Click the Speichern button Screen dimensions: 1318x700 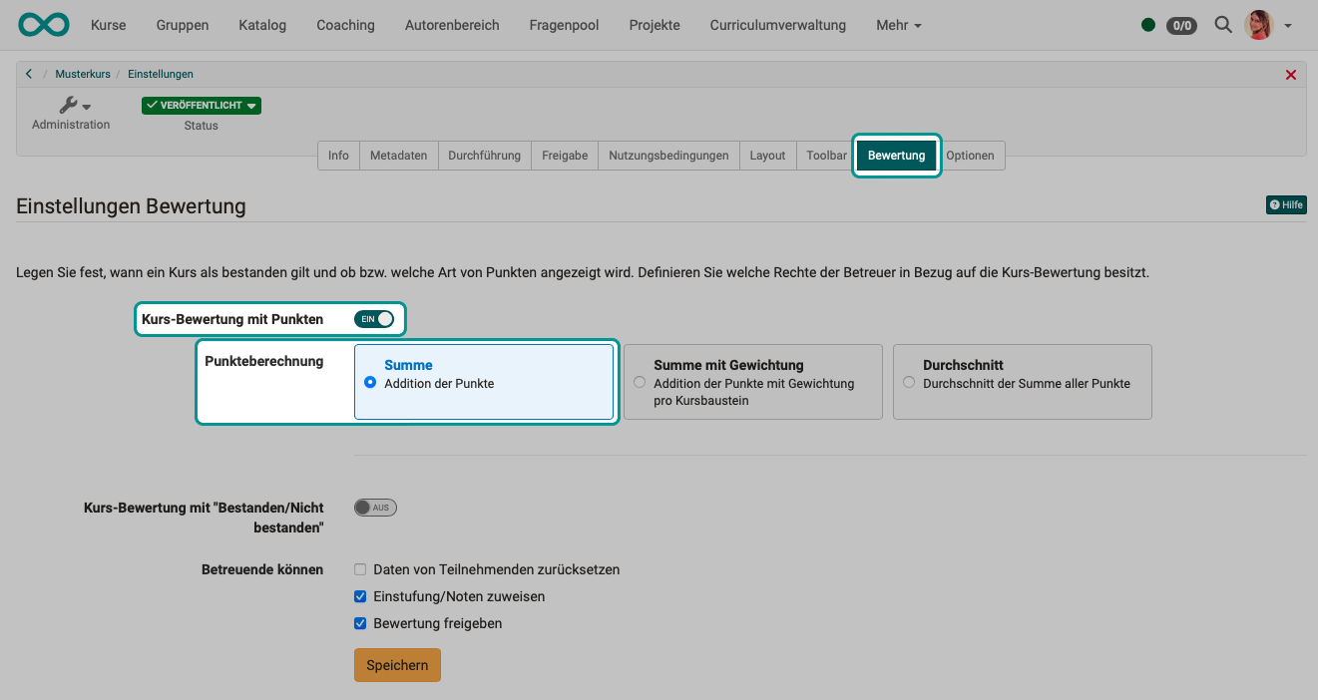coord(397,664)
